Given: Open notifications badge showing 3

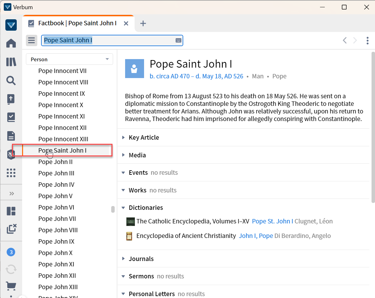Looking at the screenshot, I should (11, 252).
